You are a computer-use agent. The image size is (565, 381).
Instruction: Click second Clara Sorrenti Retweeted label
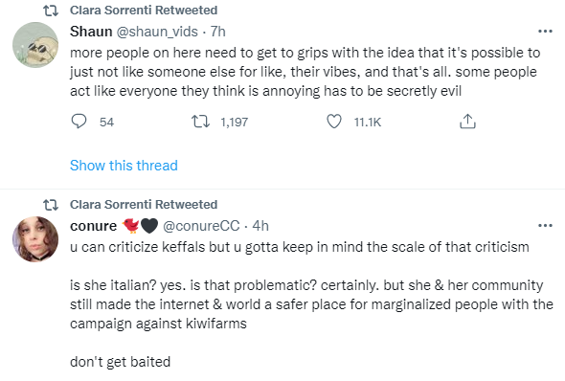point(144,205)
